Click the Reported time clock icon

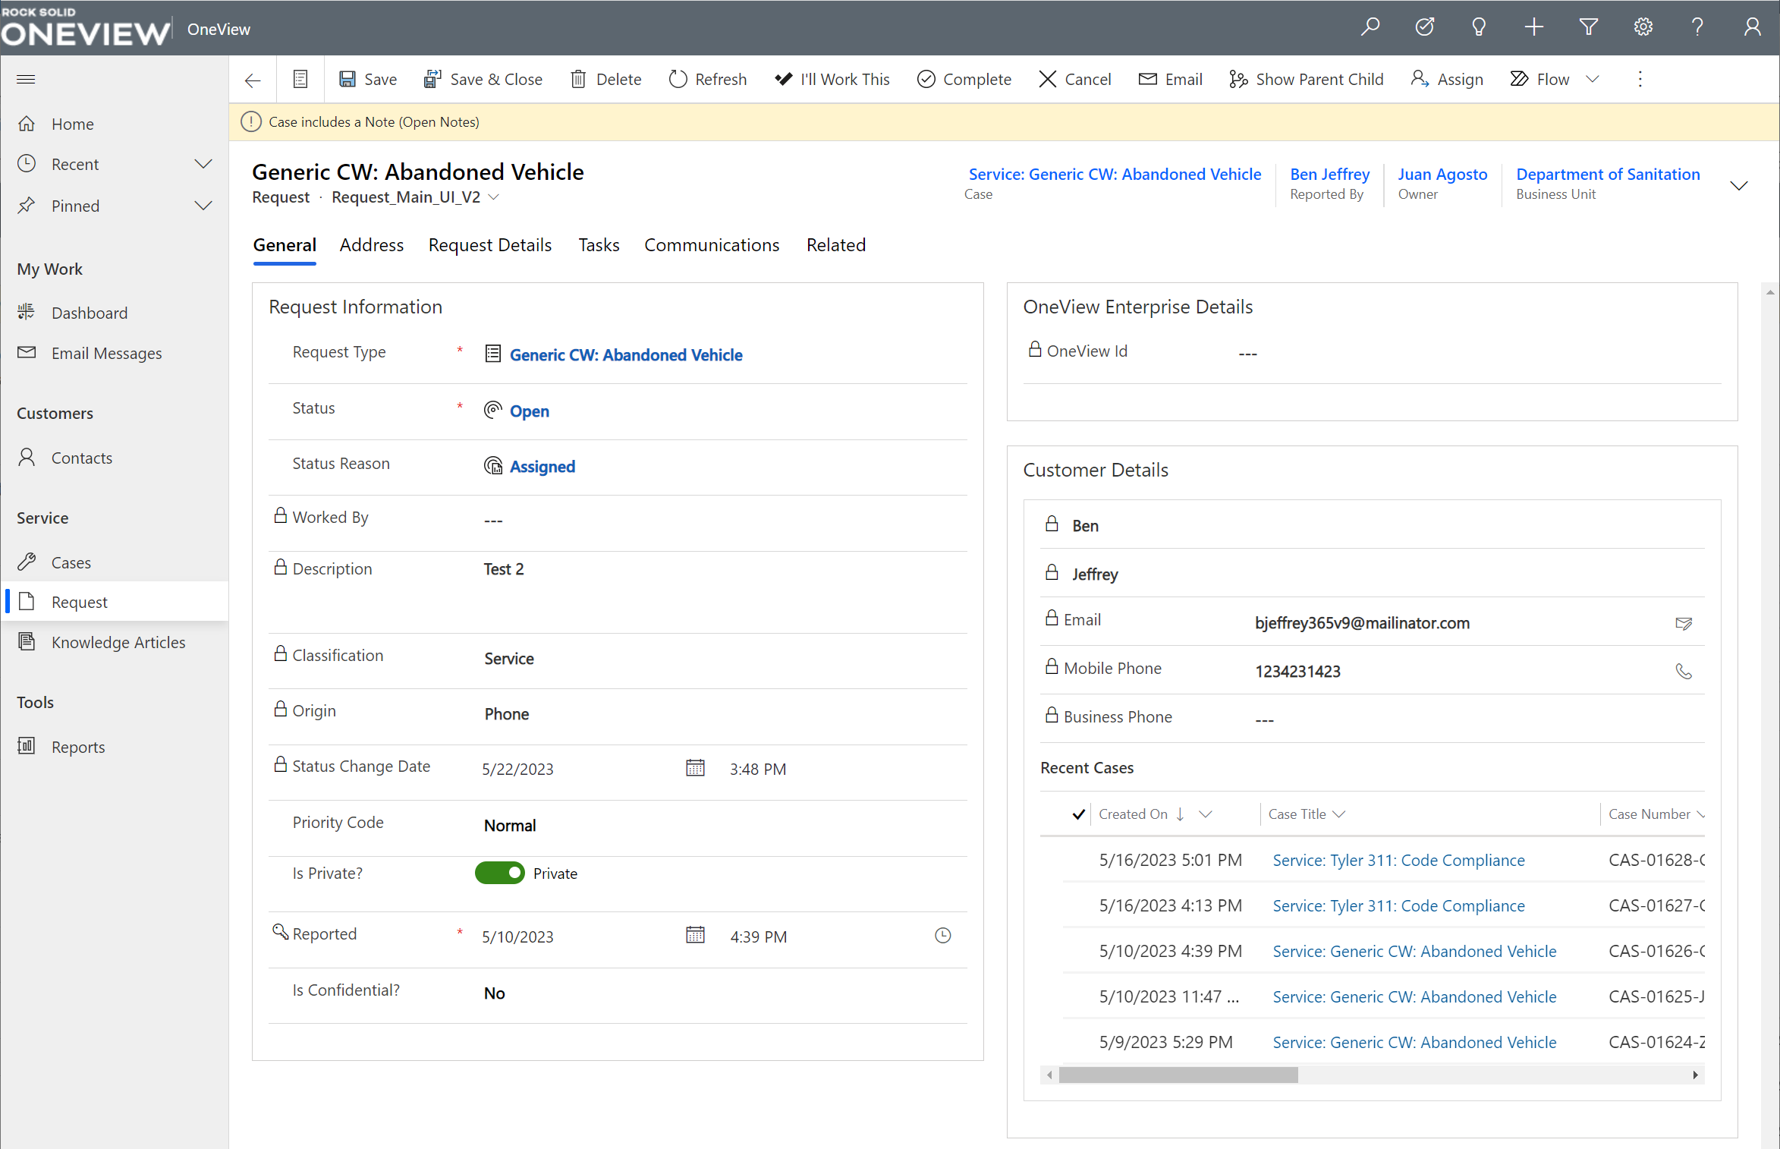[x=942, y=936]
